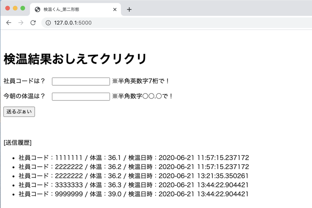Select the 検温くん_第二形態 browser tab
This screenshot has height=208, width=312.
(75, 9)
